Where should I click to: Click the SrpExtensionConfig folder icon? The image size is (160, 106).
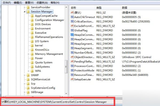(x=28, y=88)
